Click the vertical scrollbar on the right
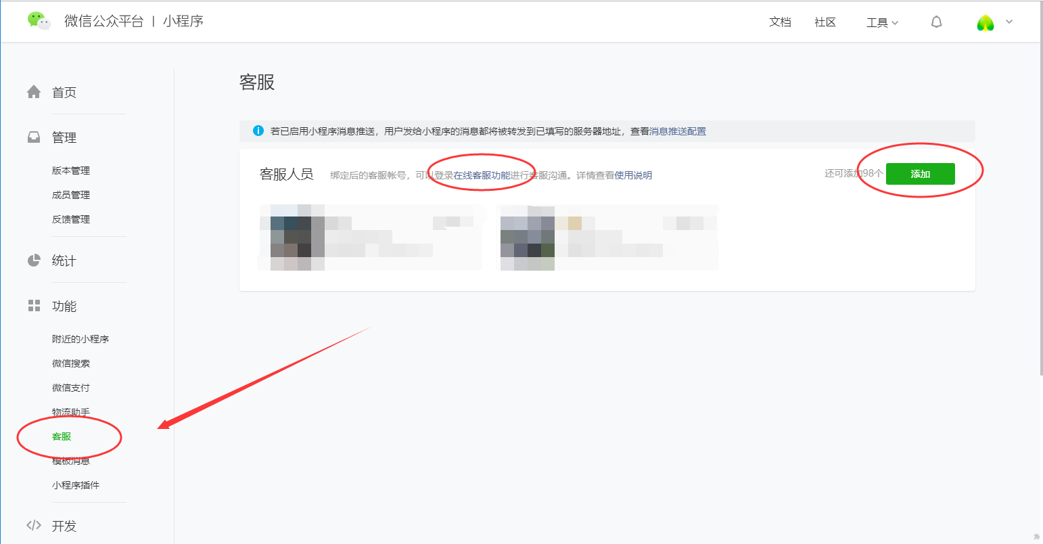This screenshot has height=544, width=1043. [1041, 203]
